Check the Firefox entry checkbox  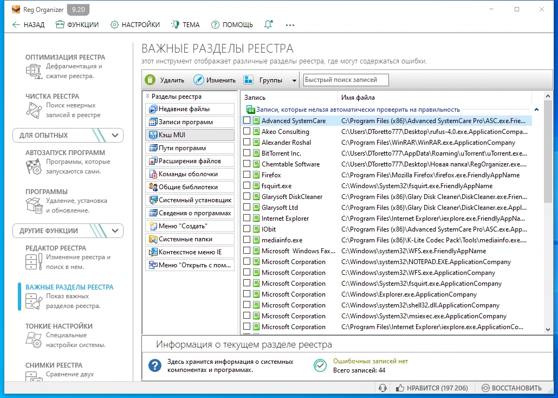[x=246, y=175]
